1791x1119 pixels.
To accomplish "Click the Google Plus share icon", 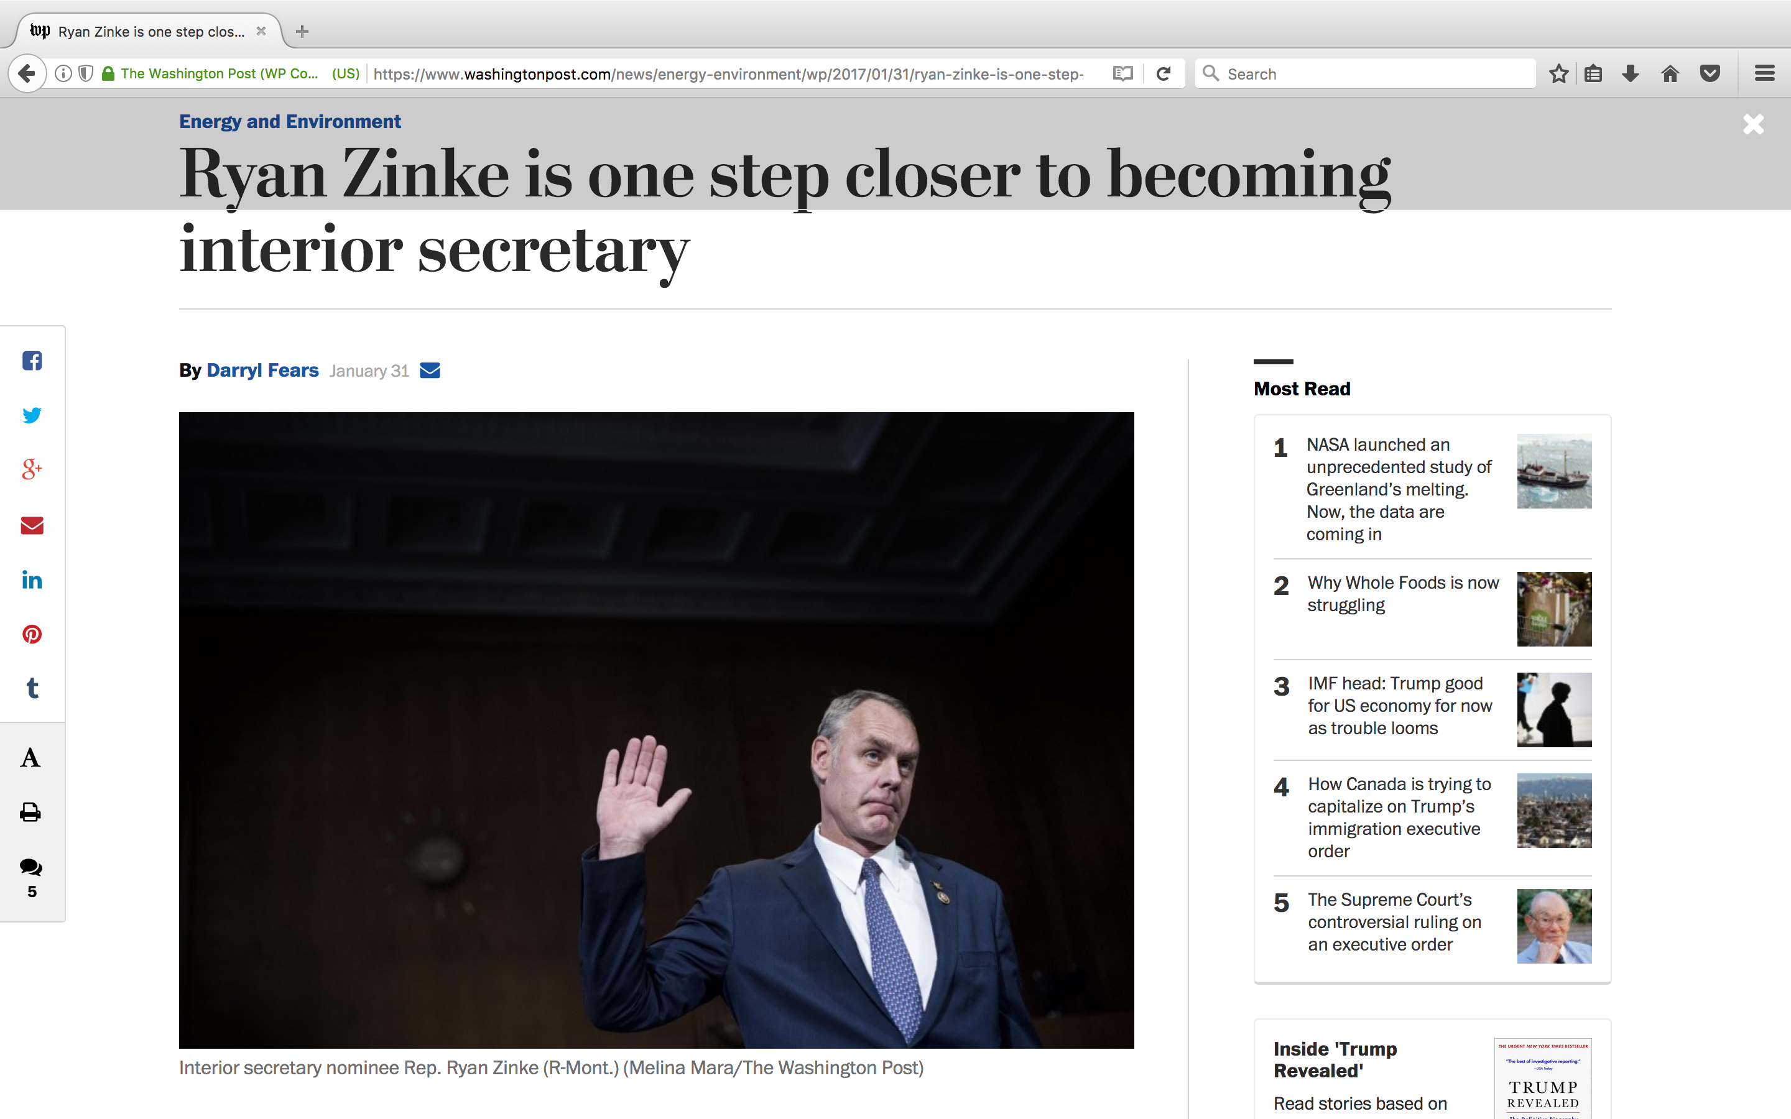I will pos(34,469).
